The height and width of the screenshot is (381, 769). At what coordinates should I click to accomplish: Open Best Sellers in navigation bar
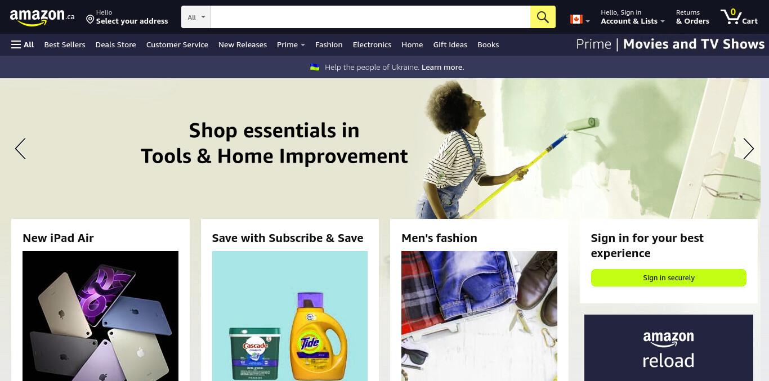(65, 44)
